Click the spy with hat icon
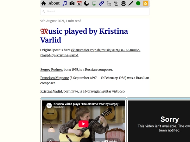The height and width of the screenshot is (142, 190). pyautogui.click(x=123, y=4)
